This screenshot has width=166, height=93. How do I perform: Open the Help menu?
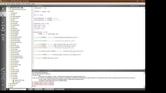click(33, 4)
